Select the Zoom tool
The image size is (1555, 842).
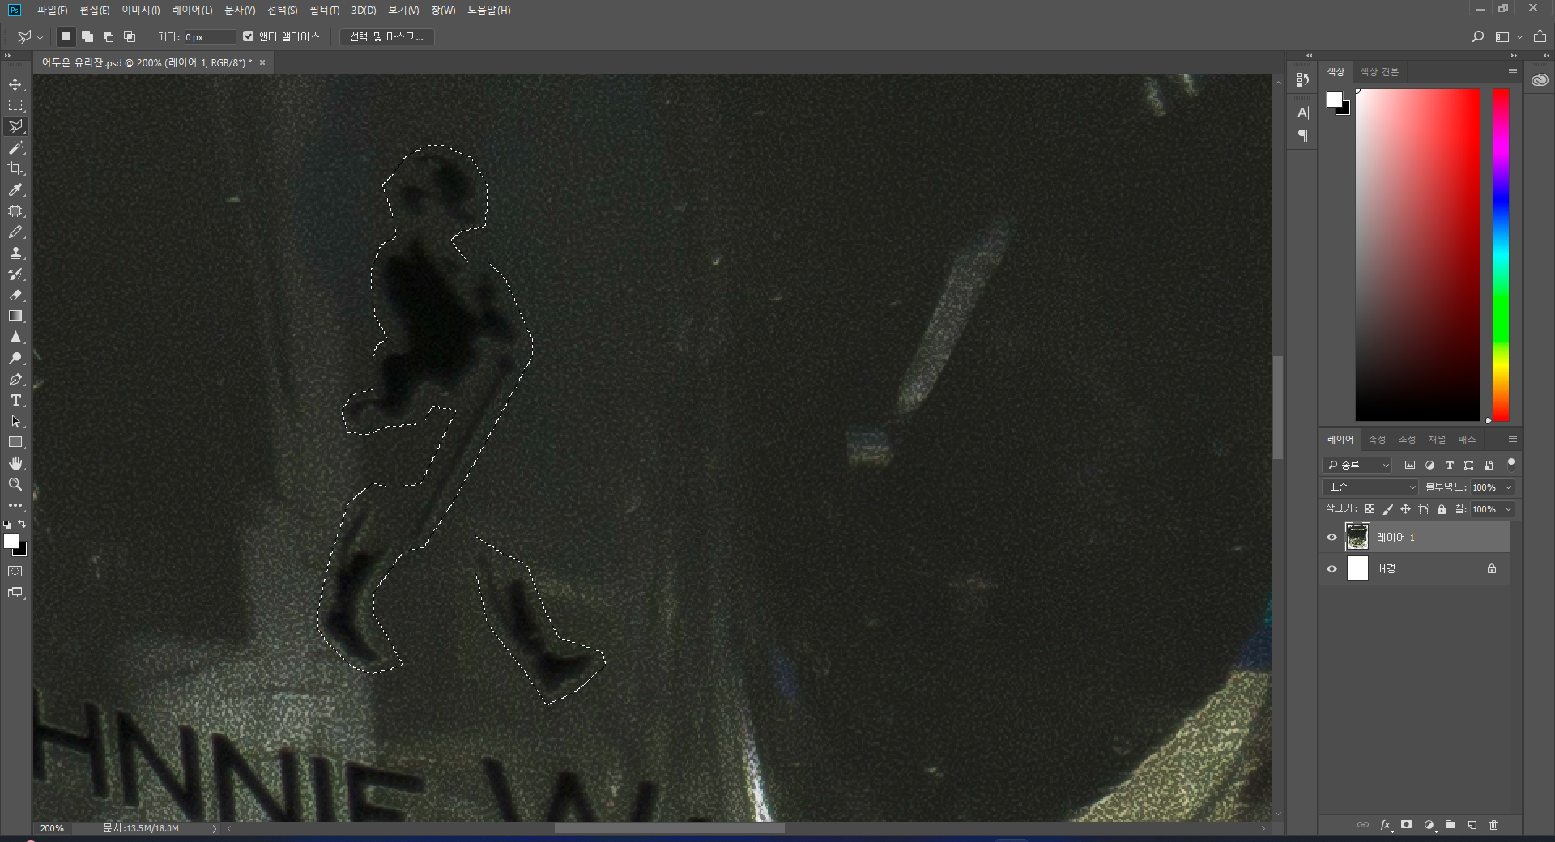coord(15,484)
